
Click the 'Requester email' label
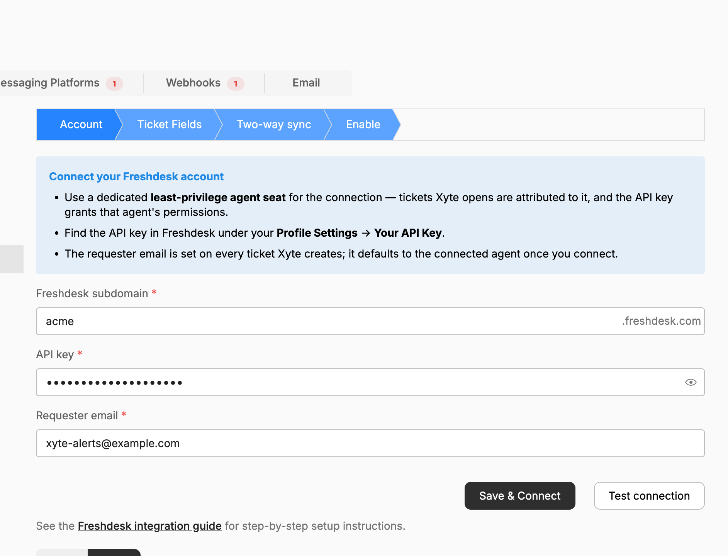(77, 415)
